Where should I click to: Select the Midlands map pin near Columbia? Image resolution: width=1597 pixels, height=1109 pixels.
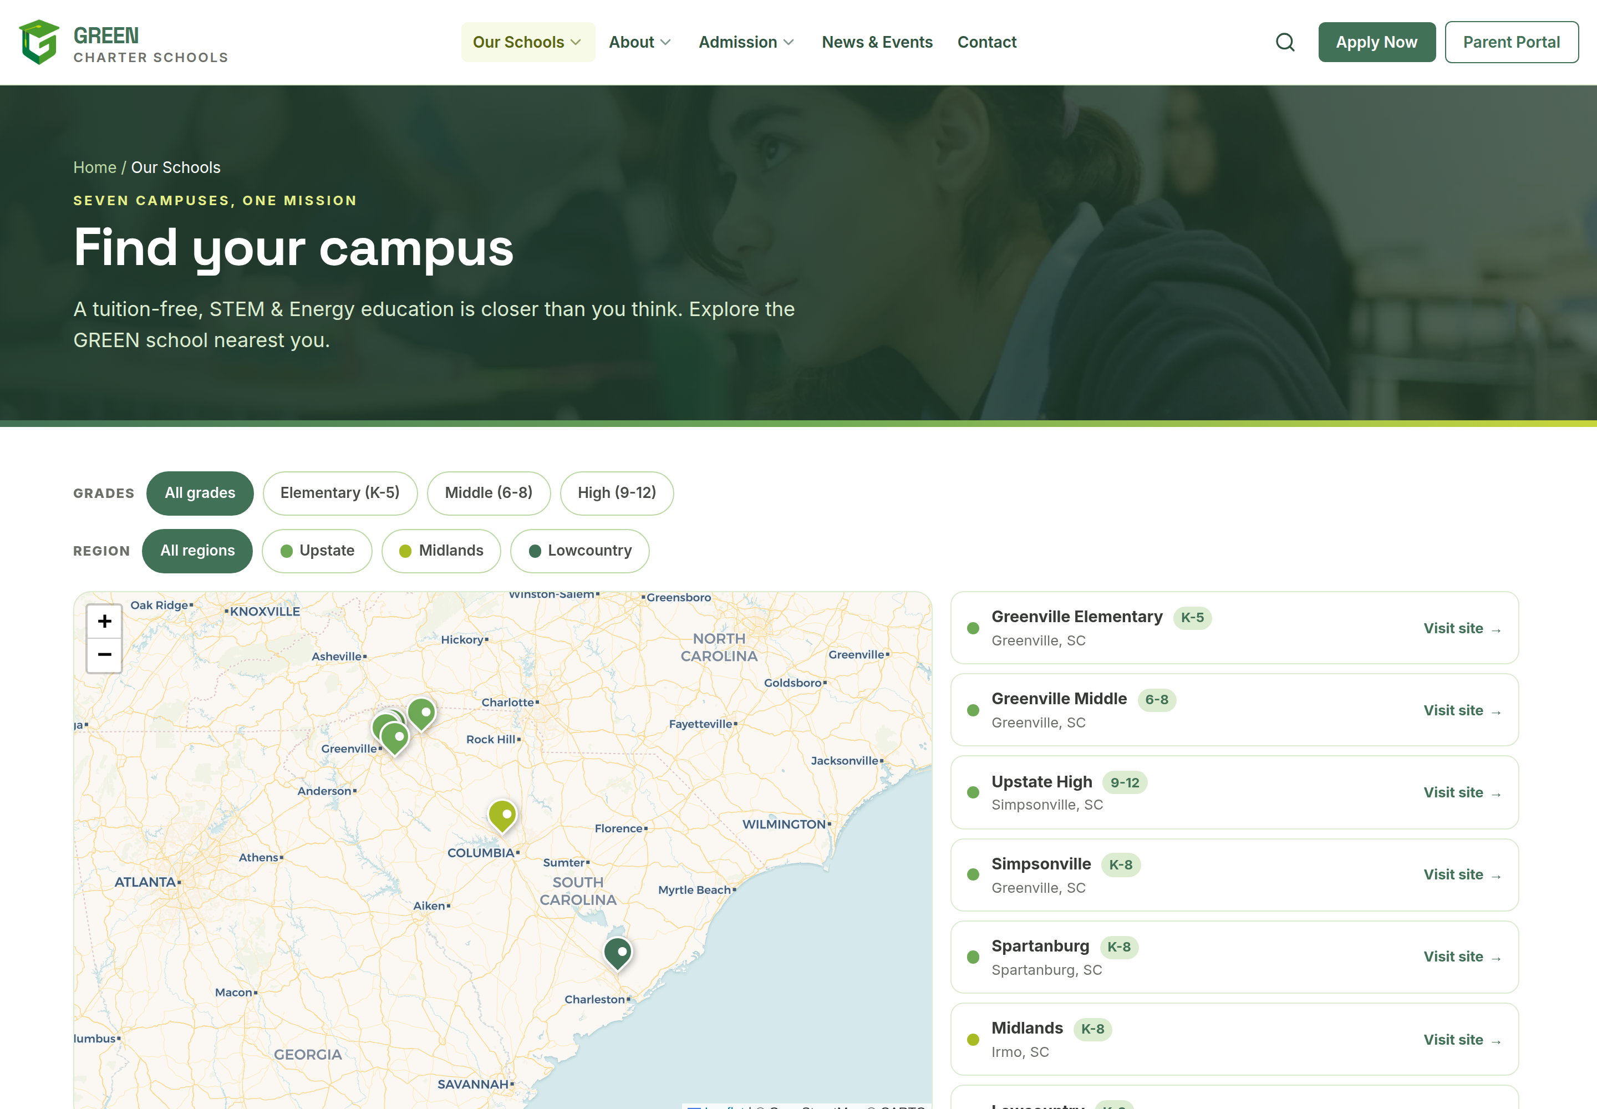tap(502, 816)
